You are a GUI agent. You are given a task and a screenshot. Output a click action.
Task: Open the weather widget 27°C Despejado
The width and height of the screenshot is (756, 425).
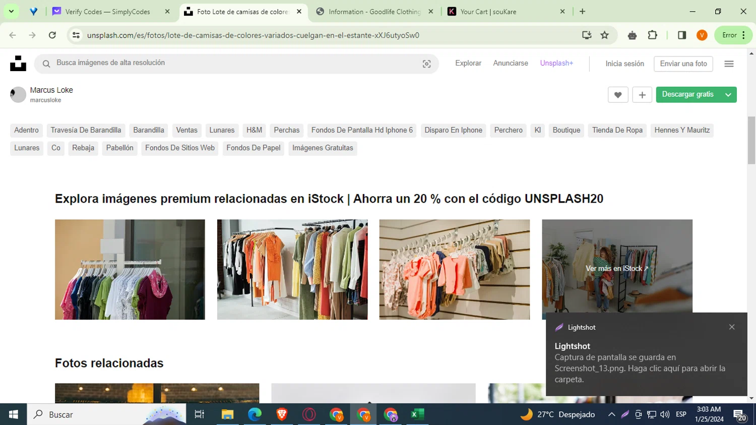557,414
